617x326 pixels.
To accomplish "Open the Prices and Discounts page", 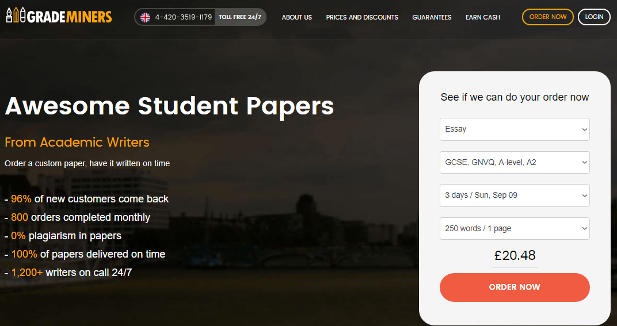I will pyautogui.click(x=362, y=17).
